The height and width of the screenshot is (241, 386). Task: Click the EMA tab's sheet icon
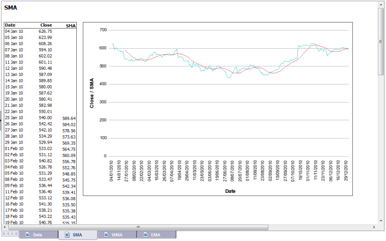pos(146,234)
